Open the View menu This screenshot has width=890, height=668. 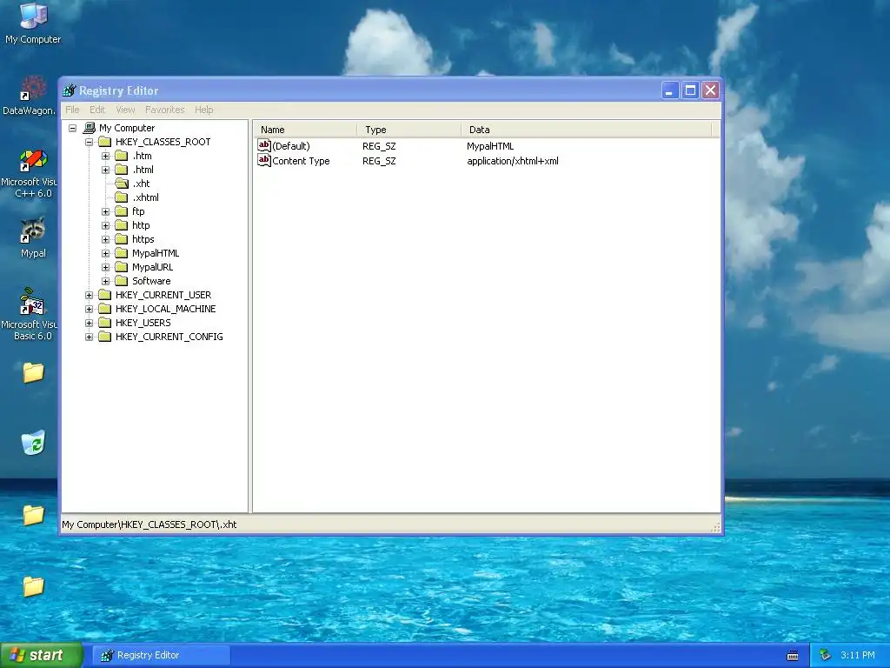pos(125,110)
